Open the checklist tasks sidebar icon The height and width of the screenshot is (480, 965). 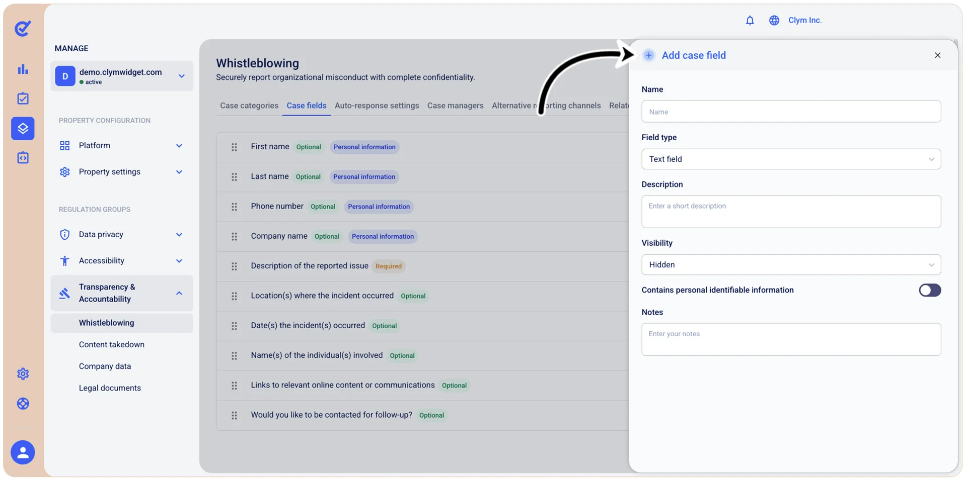(23, 99)
